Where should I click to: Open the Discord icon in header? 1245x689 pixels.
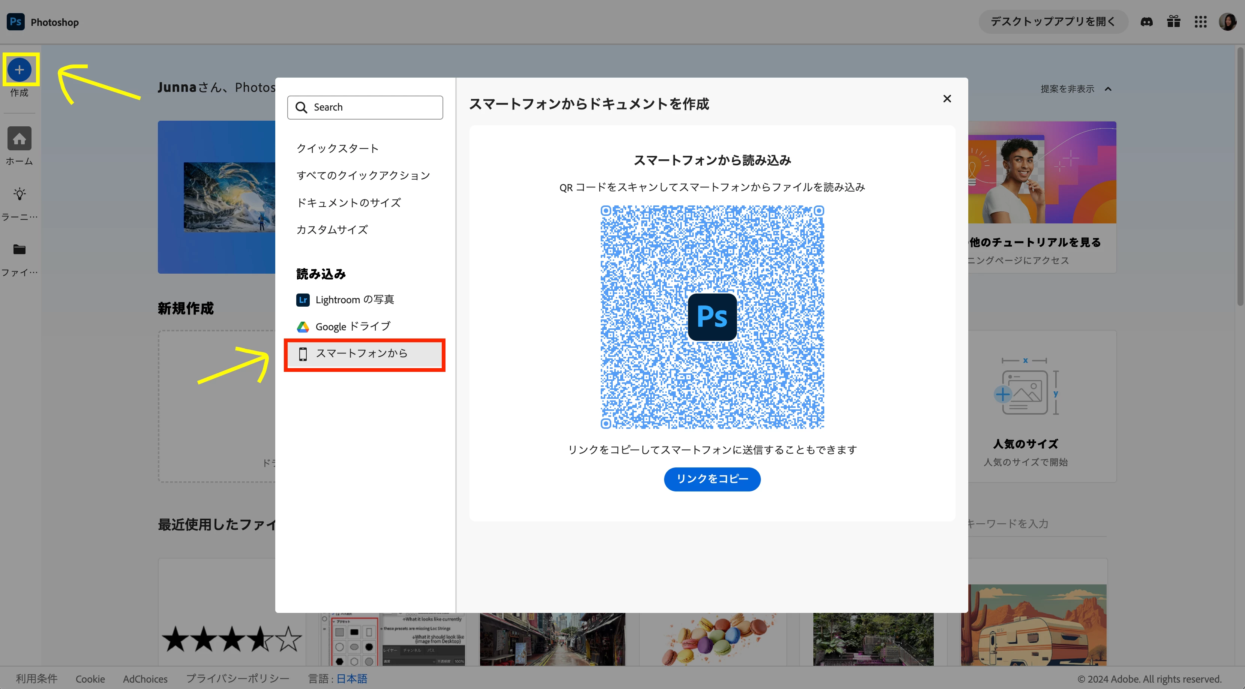tap(1146, 22)
